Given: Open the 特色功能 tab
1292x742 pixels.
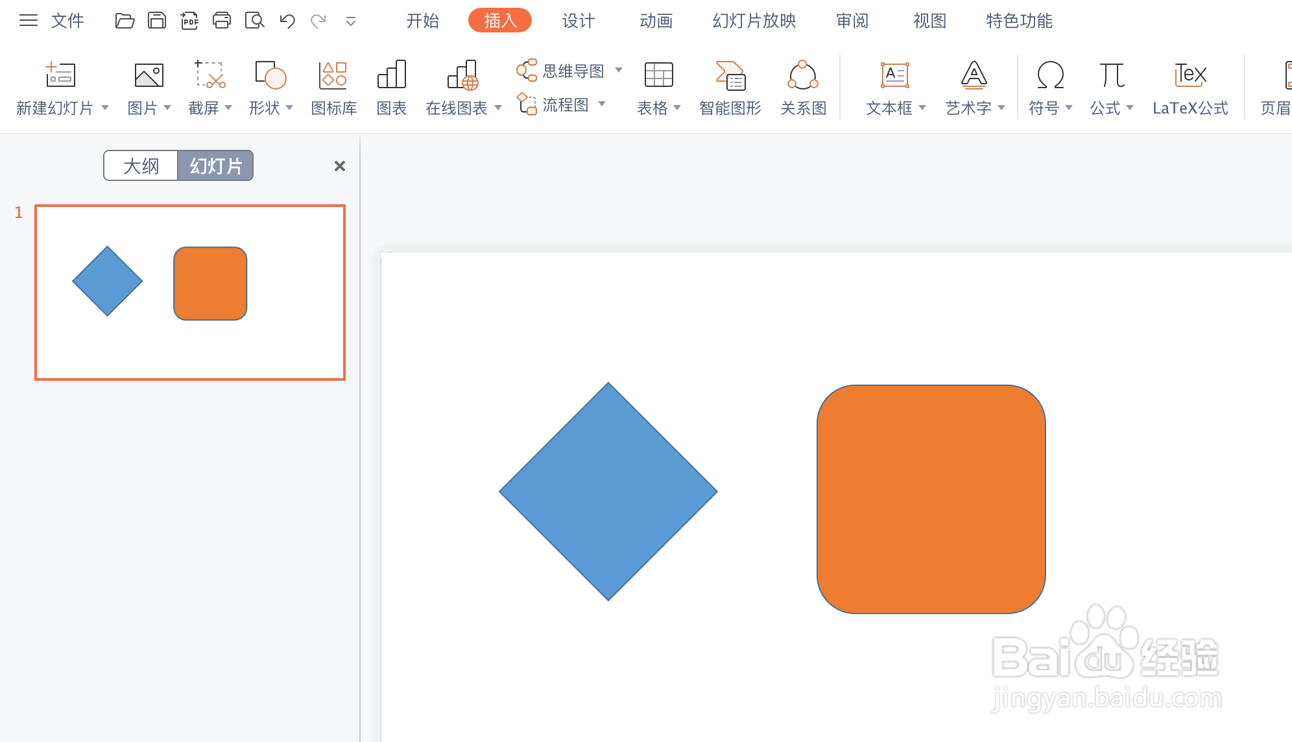Looking at the screenshot, I should 1020,21.
